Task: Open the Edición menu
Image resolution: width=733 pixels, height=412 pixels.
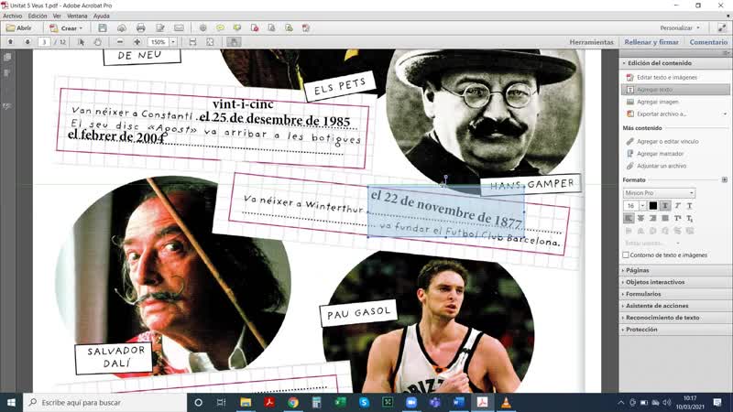Action: pyautogui.click(x=38, y=16)
